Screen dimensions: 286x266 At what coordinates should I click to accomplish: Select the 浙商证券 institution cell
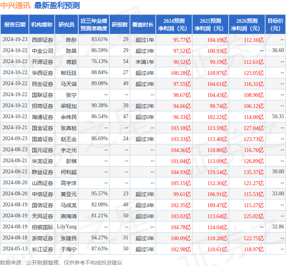coord(43,238)
